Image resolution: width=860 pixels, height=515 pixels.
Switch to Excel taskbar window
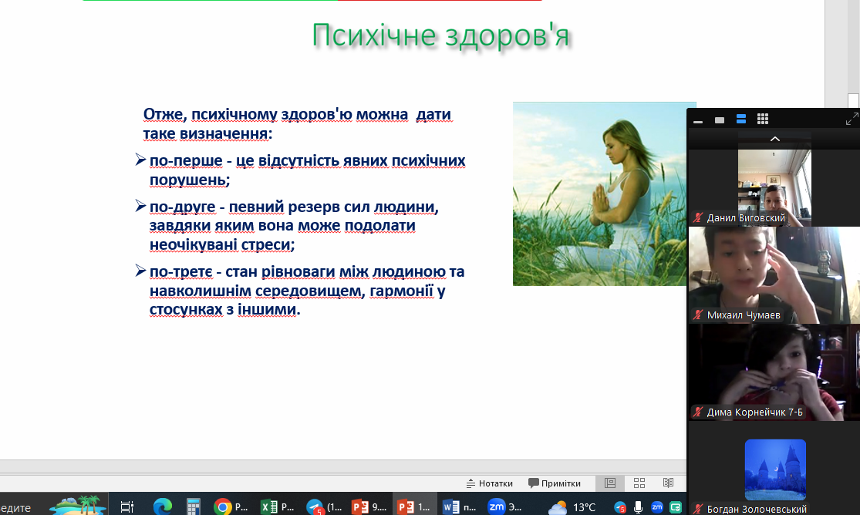click(x=278, y=507)
